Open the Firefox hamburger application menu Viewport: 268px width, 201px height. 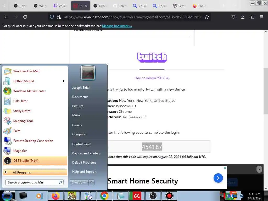coord(262,17)
